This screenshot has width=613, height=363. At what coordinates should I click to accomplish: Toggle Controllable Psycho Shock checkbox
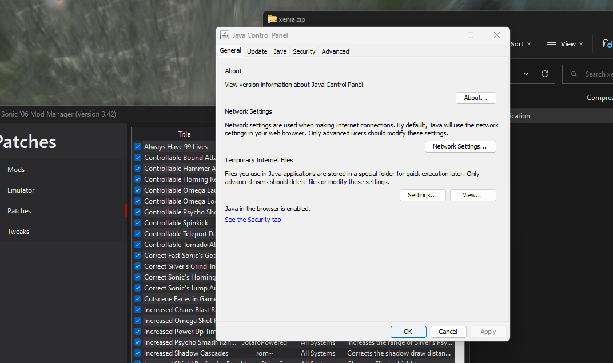tap(138, 212)
